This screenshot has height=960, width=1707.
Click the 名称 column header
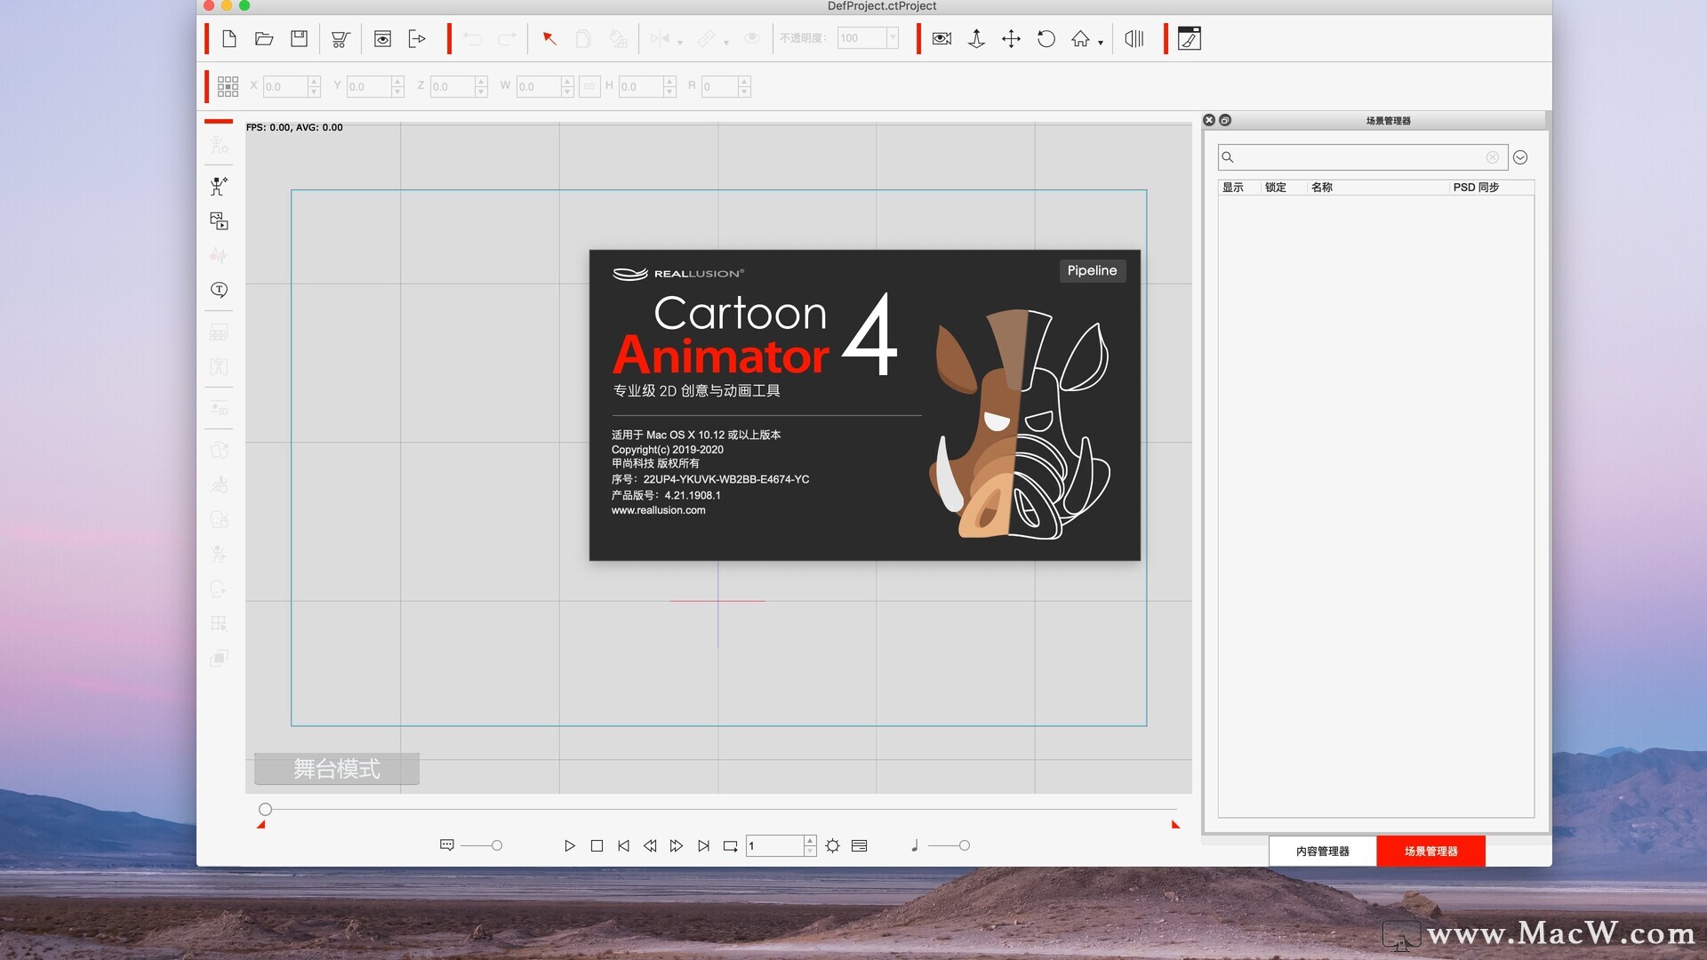coord(1322,188)
